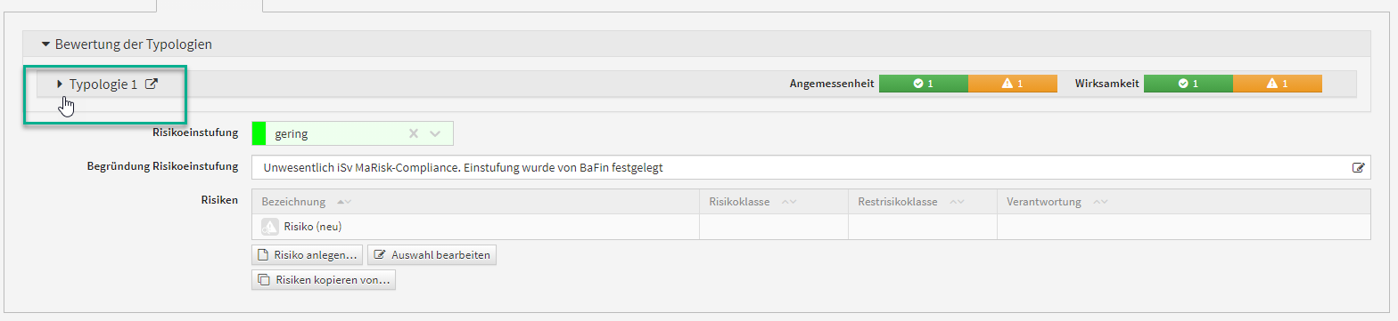Viewport: 1398px width, 321px height.
Task: Click the edit icon in Begründung field
Action: pyautogui.click(x=1359, y=167)
